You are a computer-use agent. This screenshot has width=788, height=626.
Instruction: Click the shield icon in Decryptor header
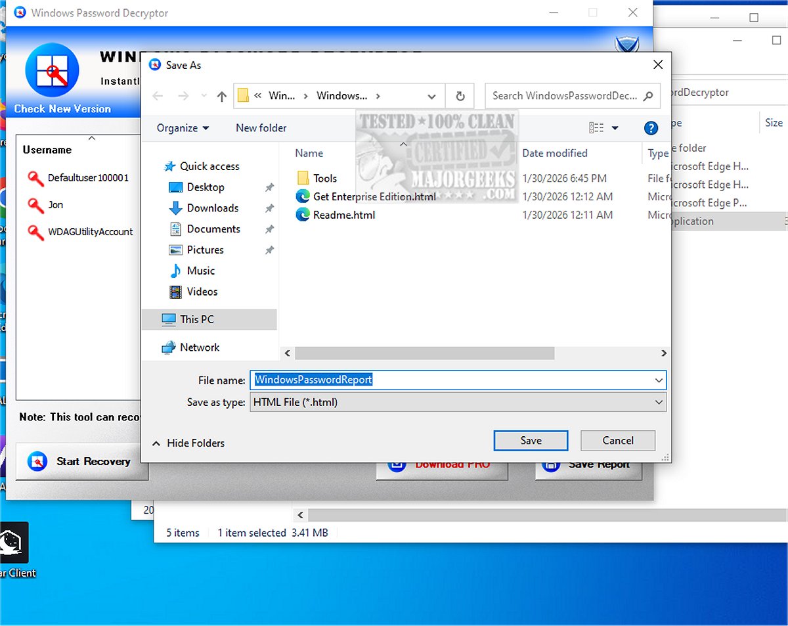[626, 45]
